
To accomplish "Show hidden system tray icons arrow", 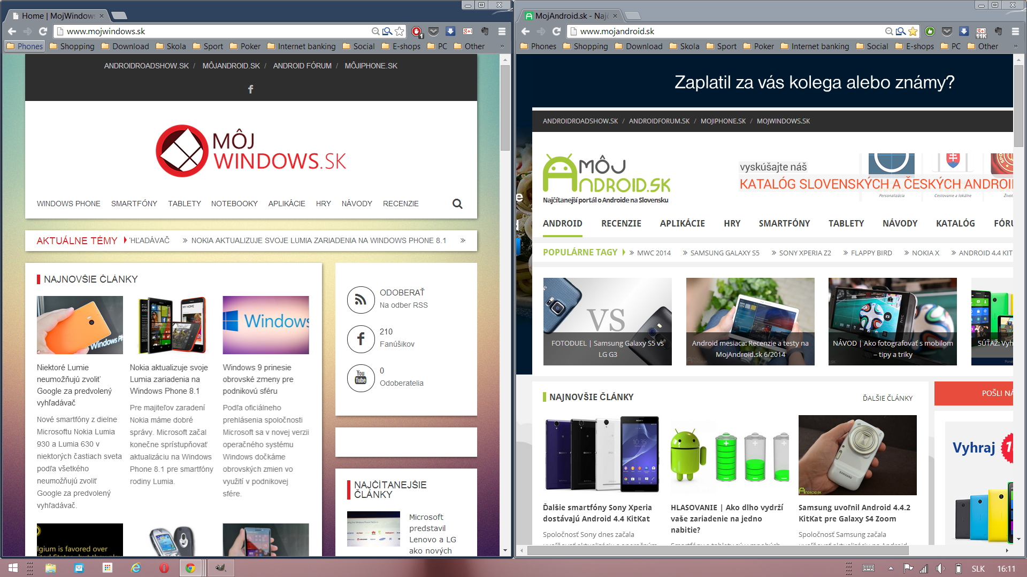I will coord(891,568).
